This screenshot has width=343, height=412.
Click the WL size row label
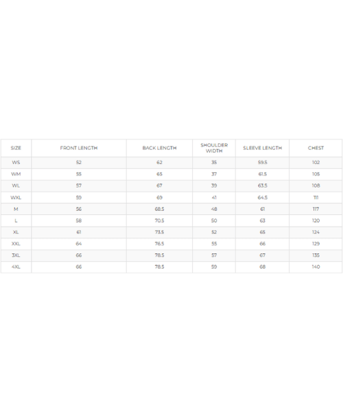(x=16, y=185)
